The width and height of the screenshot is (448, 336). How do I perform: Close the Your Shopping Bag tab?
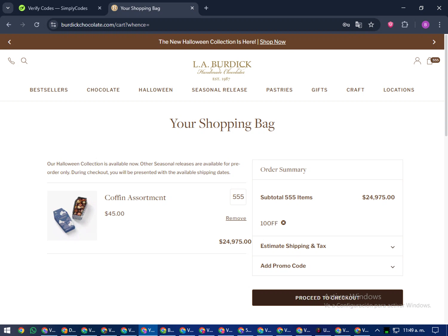click(x=192, y=8)
